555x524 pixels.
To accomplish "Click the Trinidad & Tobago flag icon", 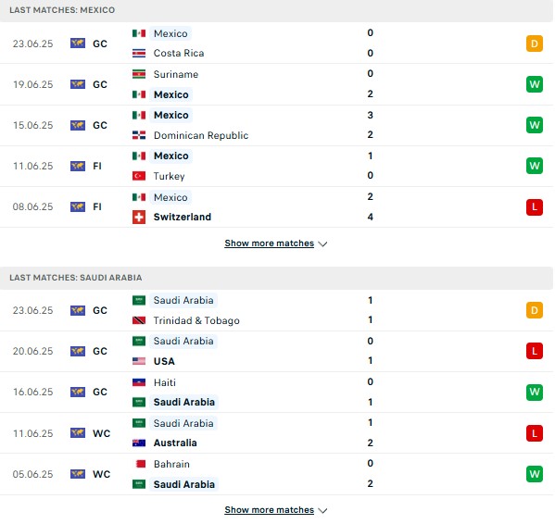I will click(139, 320).
